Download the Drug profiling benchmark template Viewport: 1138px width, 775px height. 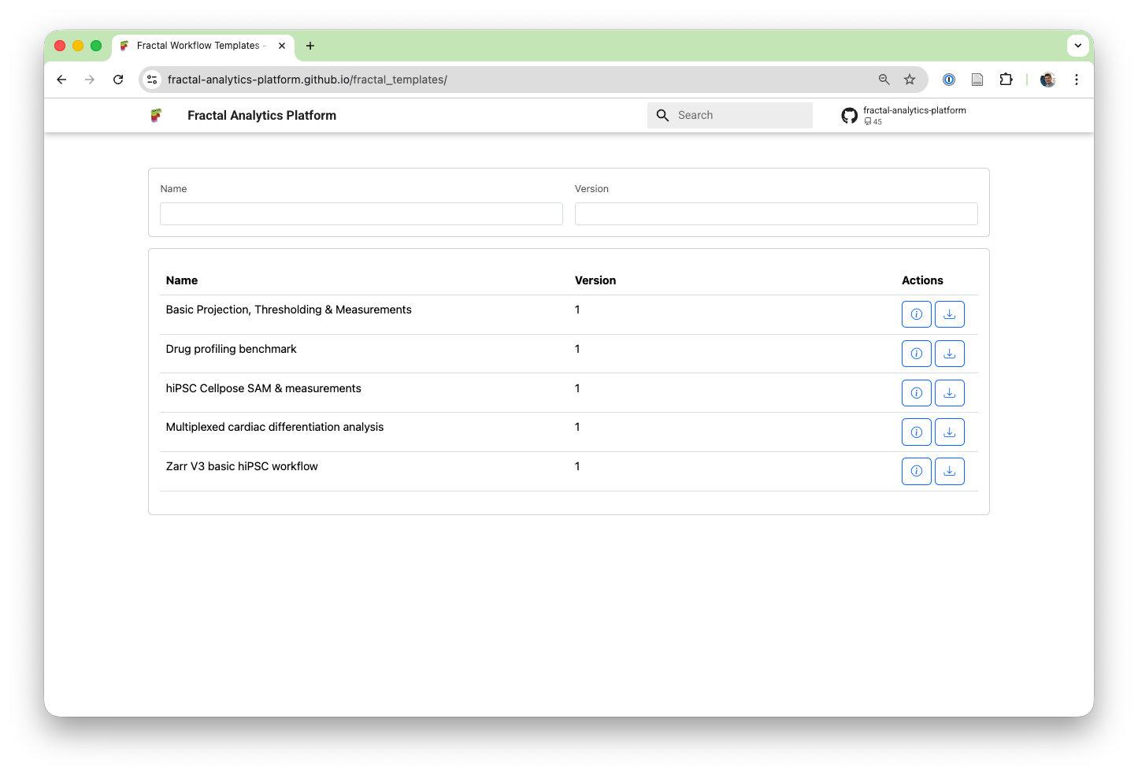pos(949,353)
